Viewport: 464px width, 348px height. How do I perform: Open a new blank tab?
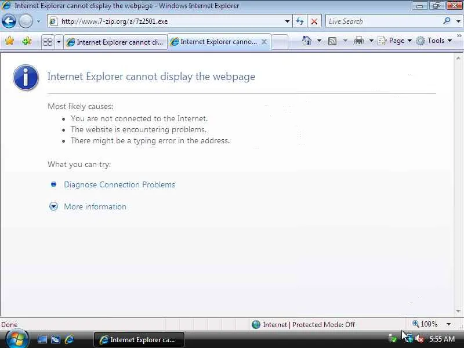click(280, 42)
